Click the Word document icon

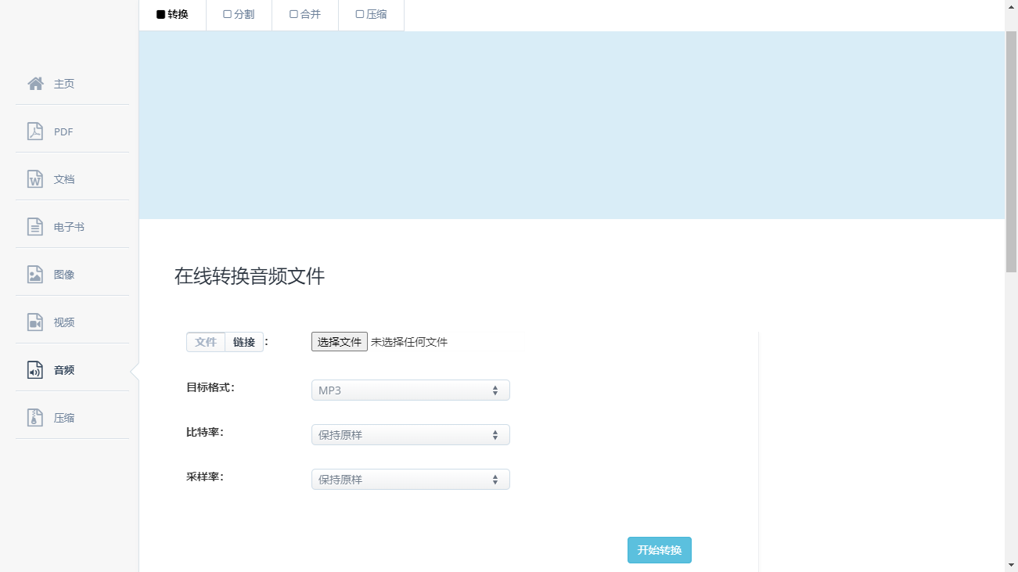[35, 179]
